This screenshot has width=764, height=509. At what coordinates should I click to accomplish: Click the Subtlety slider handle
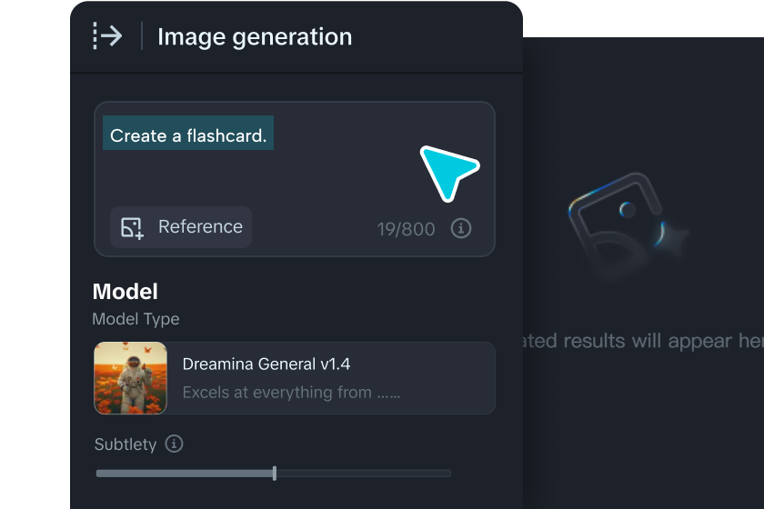(275, 473)
